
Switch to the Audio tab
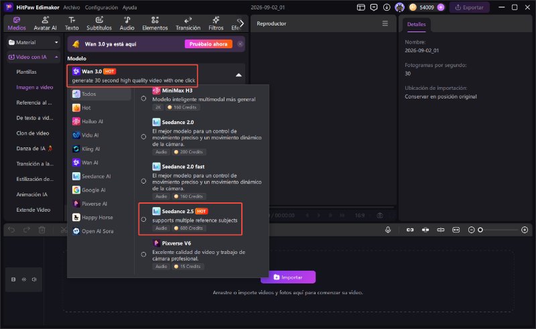(127, 23)
